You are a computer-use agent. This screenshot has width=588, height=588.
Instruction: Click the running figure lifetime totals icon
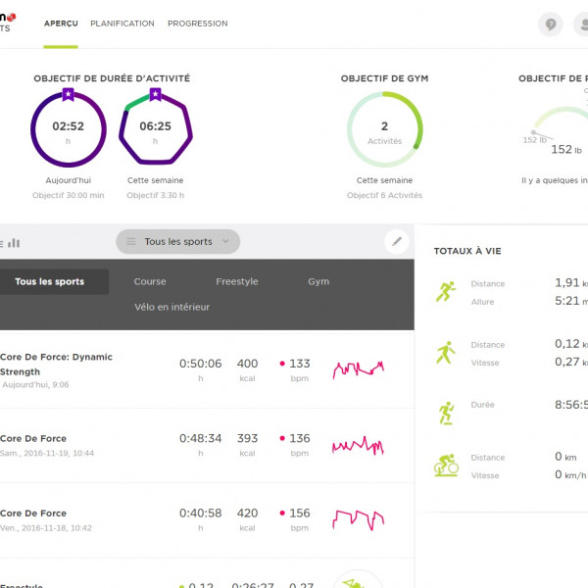pos(447,291)
